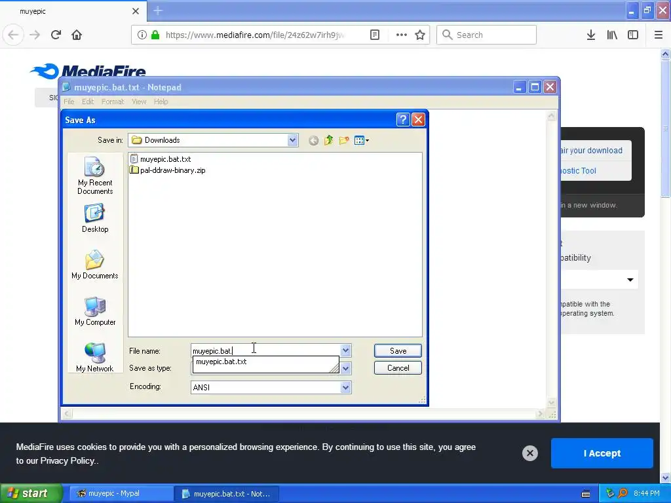The width and height of the screenshot is (671, 503).
Task: Switch to muyepic - Mypal taskbar button
Action: (x=121, y=493)
